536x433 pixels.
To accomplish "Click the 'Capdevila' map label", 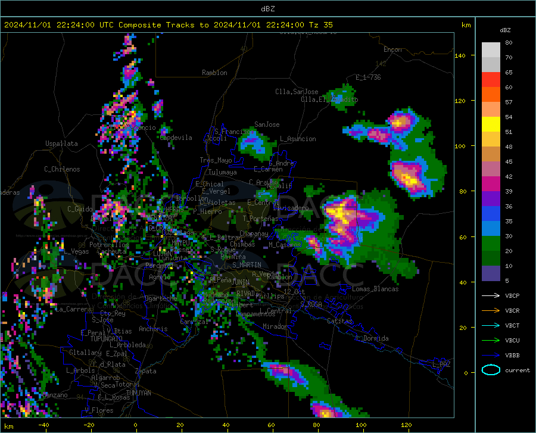I will click(x=176, y=138).
